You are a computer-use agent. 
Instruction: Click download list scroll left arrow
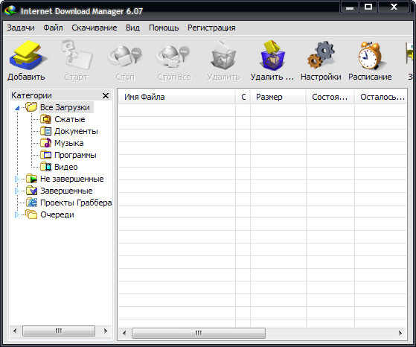tap(124, 333)
